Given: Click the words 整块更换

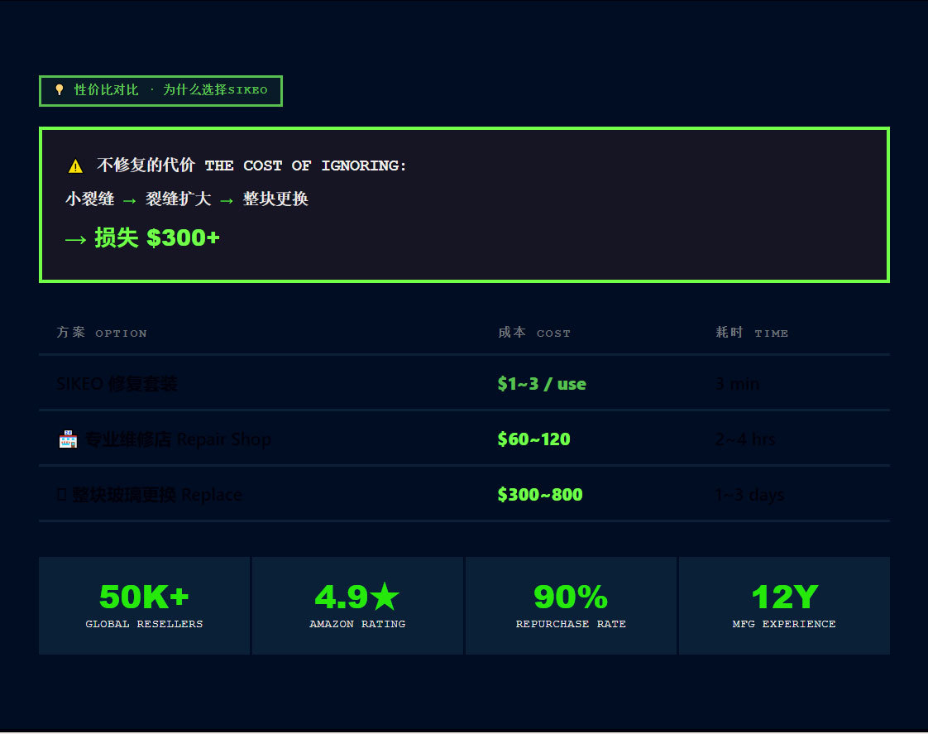Looking at the screenshot, I should [275, 199].
